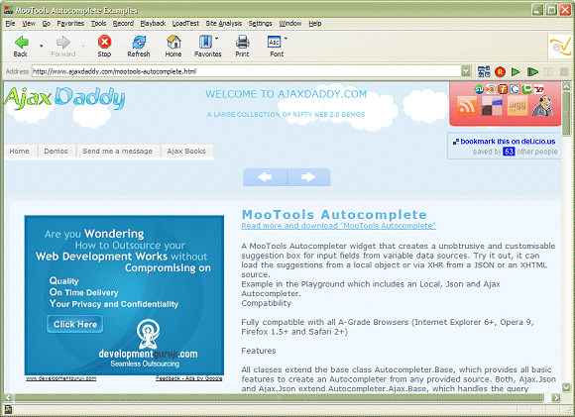Open the File menu
The image size is (575, 417).
(x=10, y=24)
